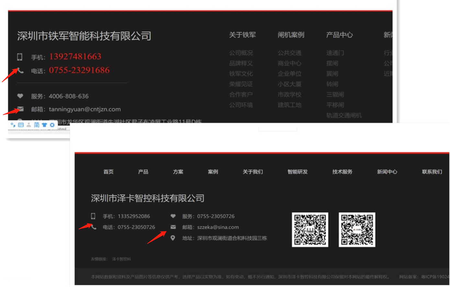Image resolution: width=450 pixels, height=287 pixels.
Task: Select 联系我们 in the navigation bar
Action: click(432, 172)
